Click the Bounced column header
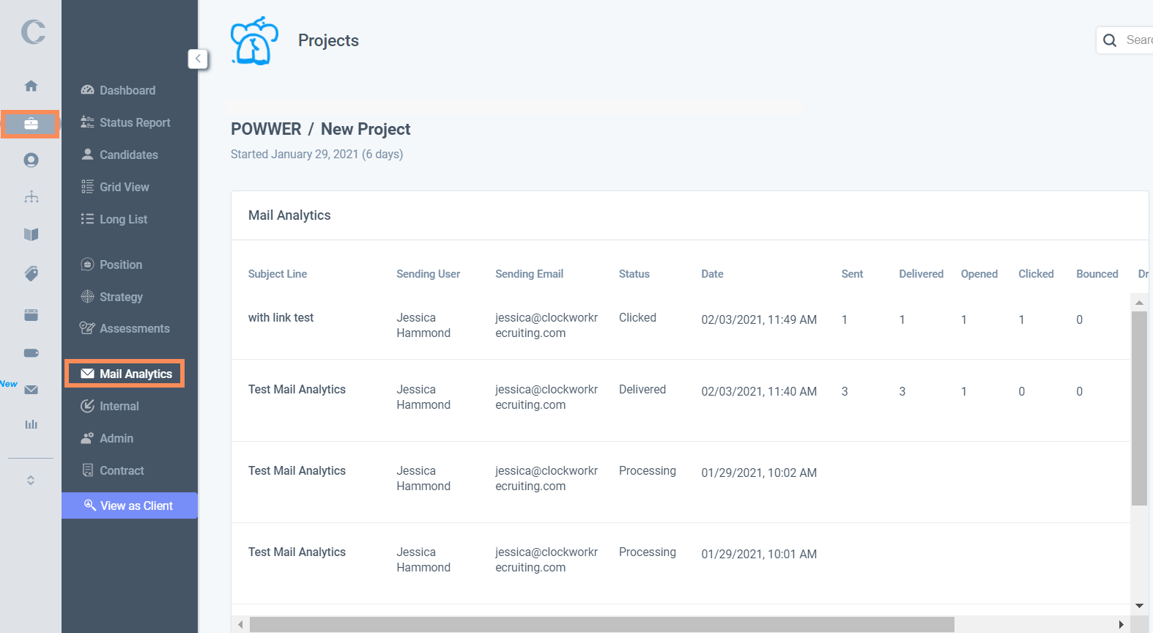 [1097, 274]
